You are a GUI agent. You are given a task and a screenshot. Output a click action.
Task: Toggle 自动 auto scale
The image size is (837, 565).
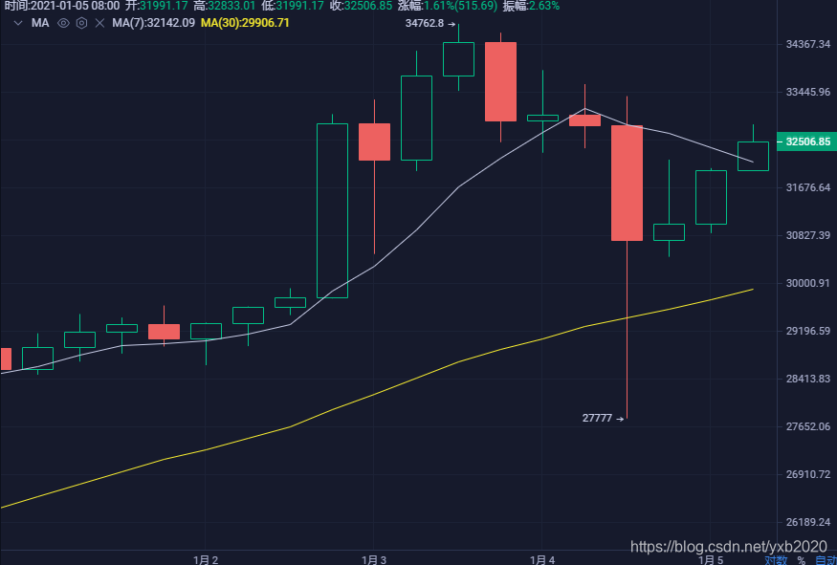826,559
